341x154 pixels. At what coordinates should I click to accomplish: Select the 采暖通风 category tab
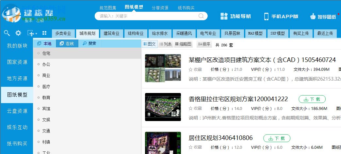tap(184, 34)
